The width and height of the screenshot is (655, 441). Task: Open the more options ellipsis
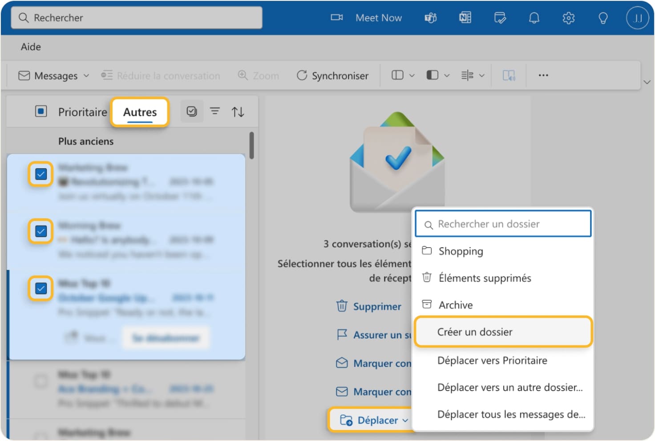tap(543, 75)
